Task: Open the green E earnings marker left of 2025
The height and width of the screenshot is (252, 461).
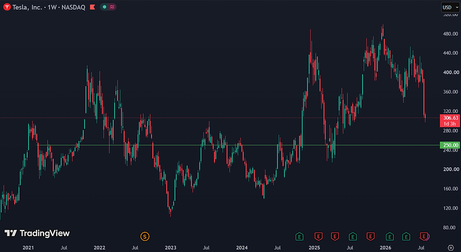Action: (299, 236)
